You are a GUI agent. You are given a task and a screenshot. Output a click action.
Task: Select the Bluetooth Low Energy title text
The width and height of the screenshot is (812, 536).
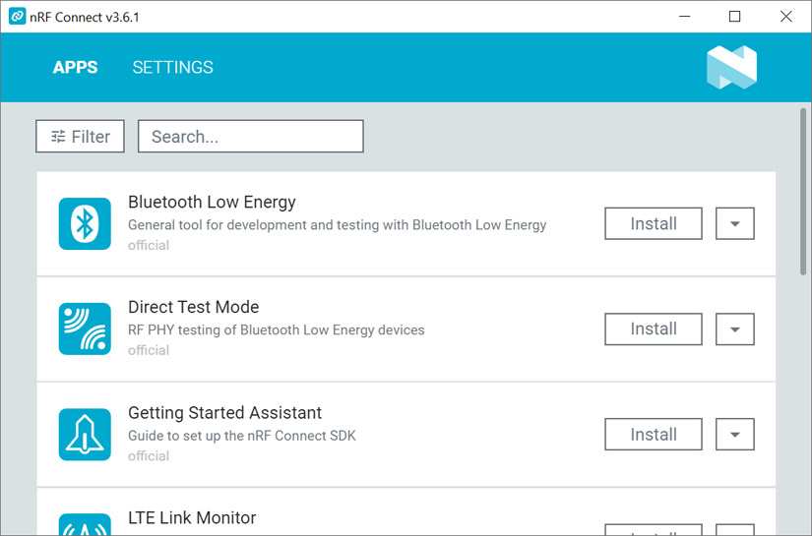212,202
